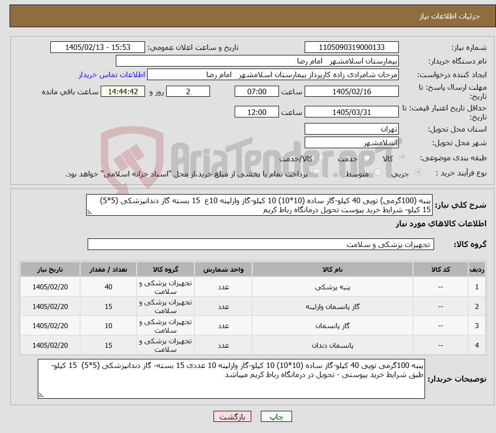The width and height of the screenshot is (496, 433).
Task: Click the بازگشت back button
Action: 232,416
